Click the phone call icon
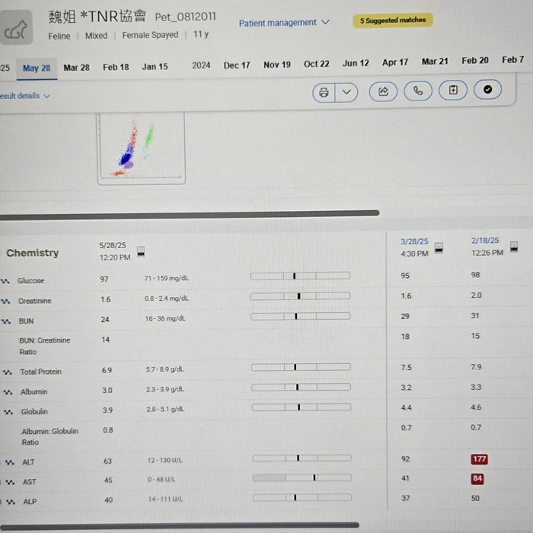Screen dimensions: 533x533 pyautogui.click(x=418, y=91)
